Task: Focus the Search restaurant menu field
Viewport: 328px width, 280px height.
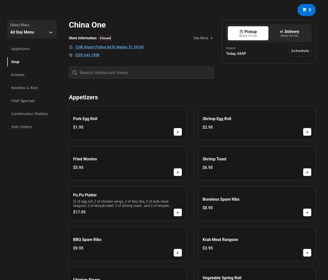Action: [141, 73]
